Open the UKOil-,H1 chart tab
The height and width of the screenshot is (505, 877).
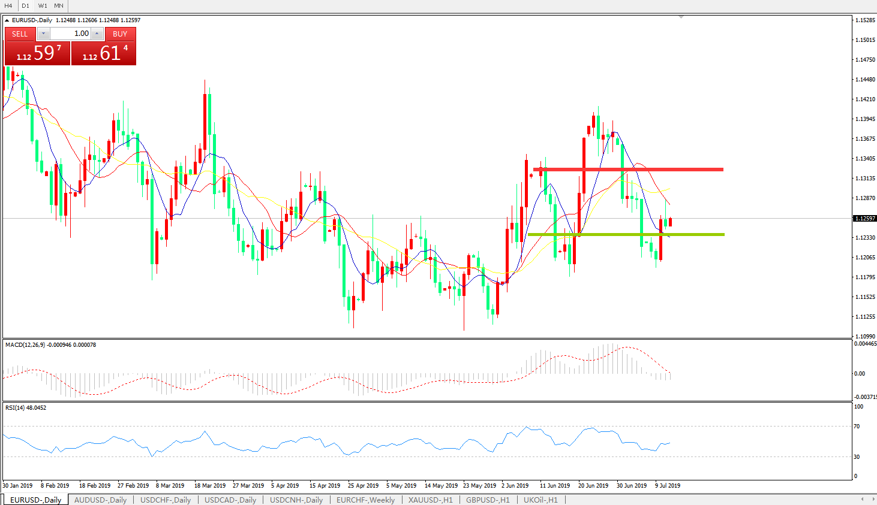(540, 500)
